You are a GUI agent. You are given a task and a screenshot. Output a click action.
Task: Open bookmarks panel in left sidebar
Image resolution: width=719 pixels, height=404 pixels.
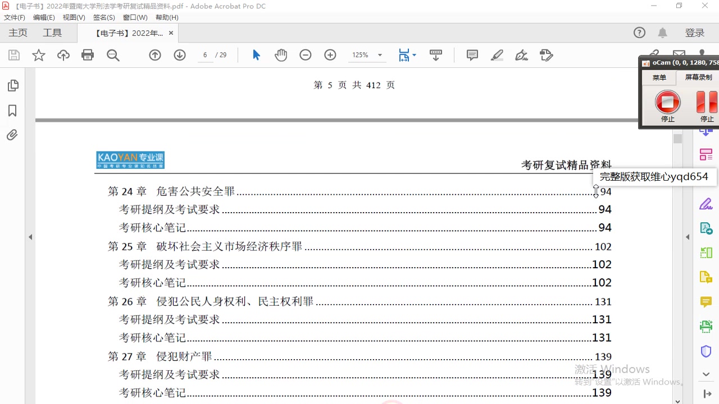pyautogui.click(x=12, y=111)
